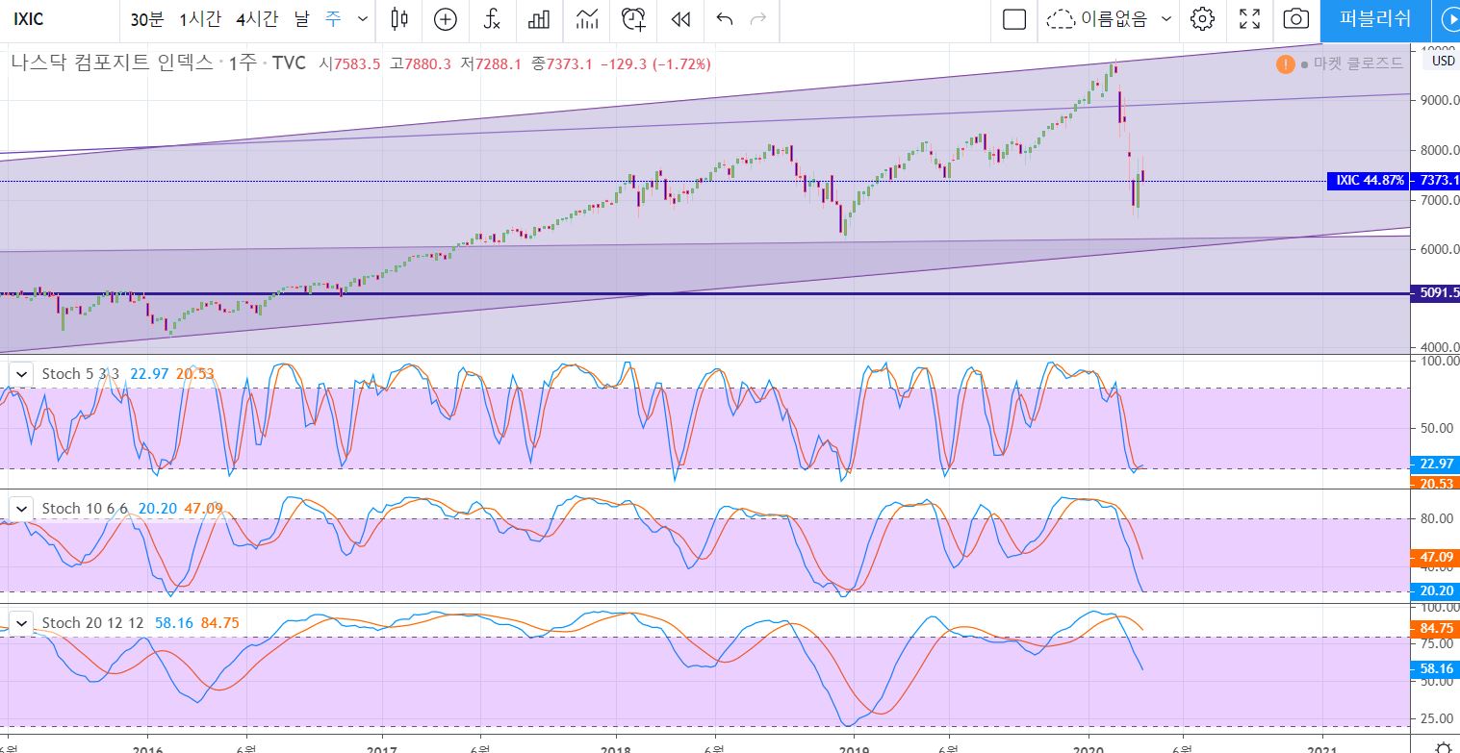Toggle fullscreen mode
The width and height of the screenshot is (1460, 753).
(x=1249, y=18)
